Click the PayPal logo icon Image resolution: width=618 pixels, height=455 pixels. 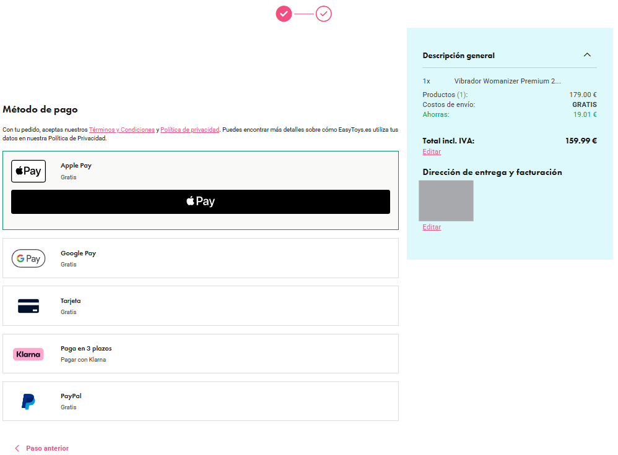[28, 402]
